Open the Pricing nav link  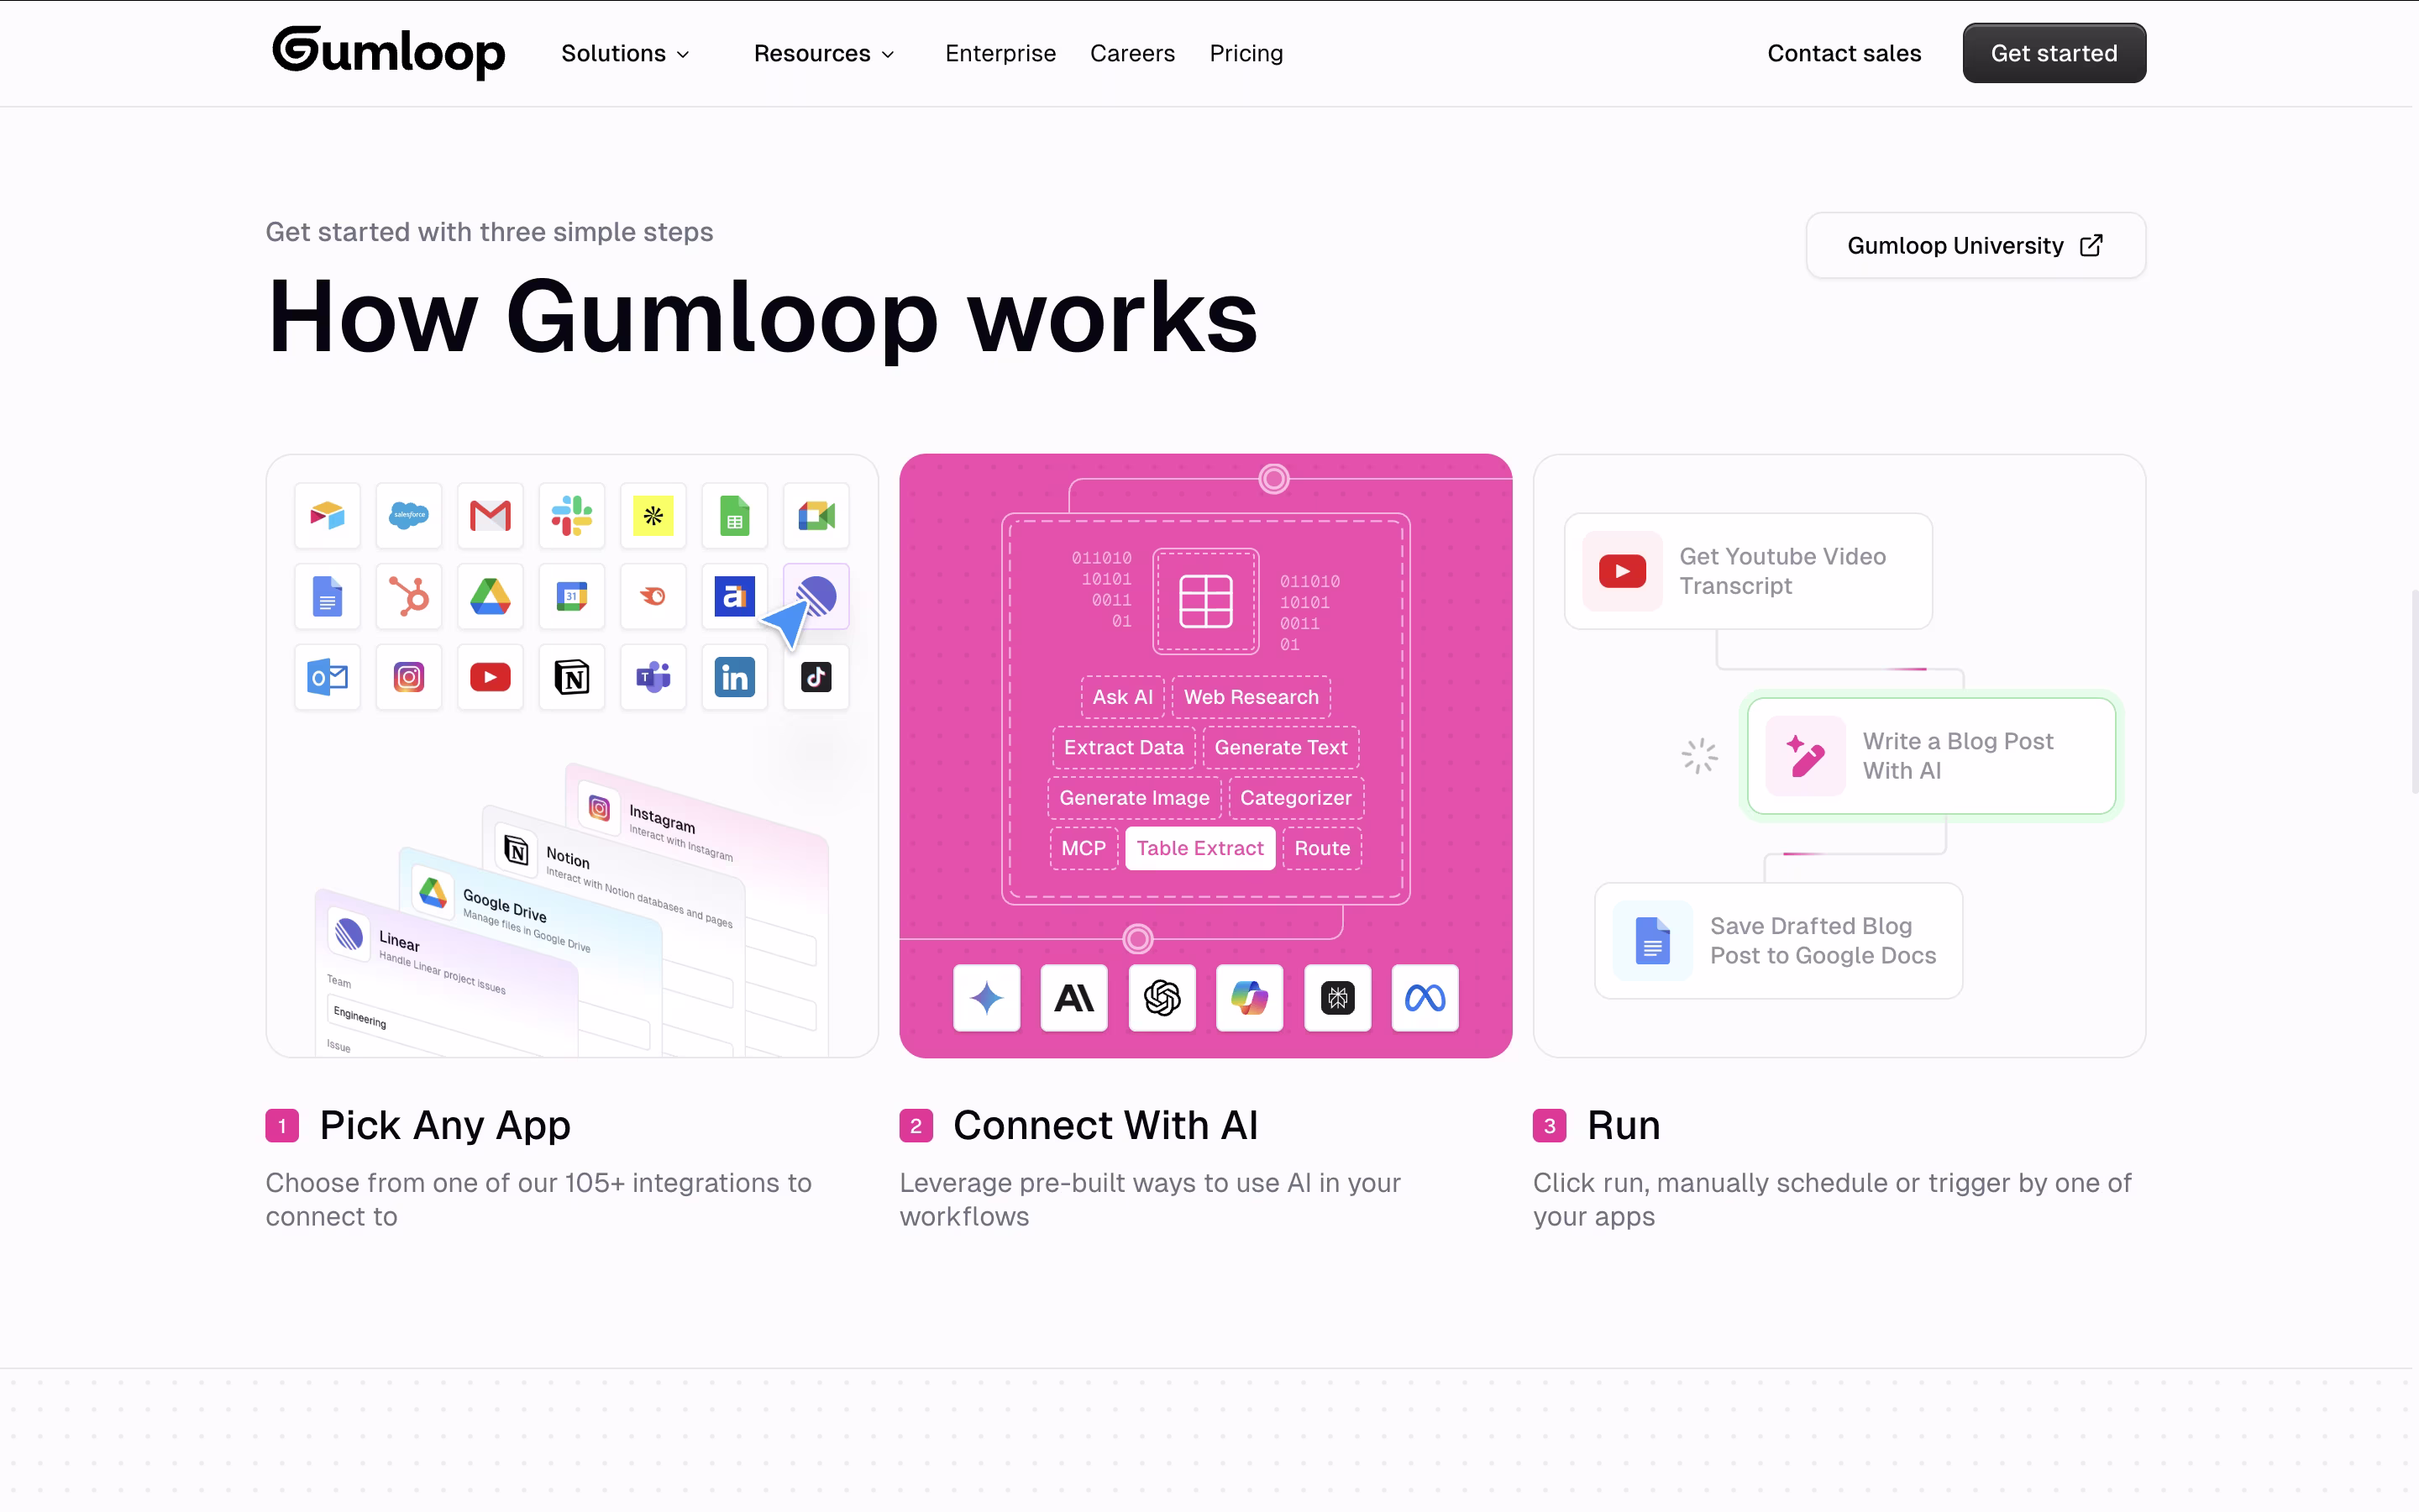point(1246,54)
